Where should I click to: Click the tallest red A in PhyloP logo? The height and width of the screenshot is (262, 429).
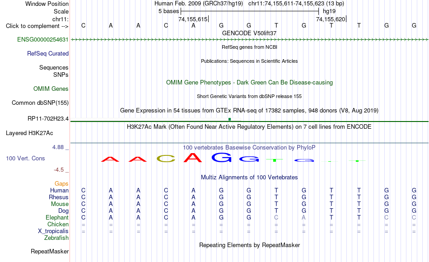(193, 157)
